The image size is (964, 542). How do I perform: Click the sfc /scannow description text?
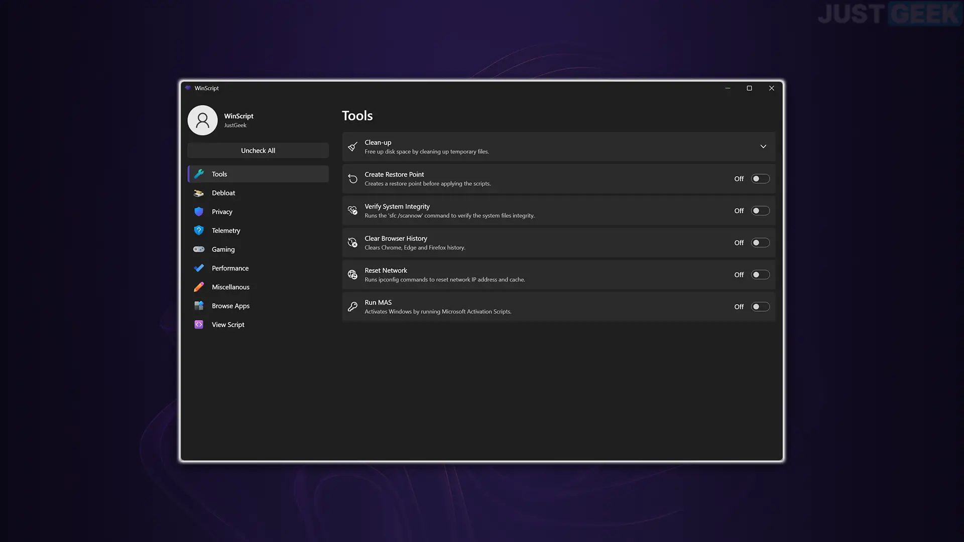(449, 216)
